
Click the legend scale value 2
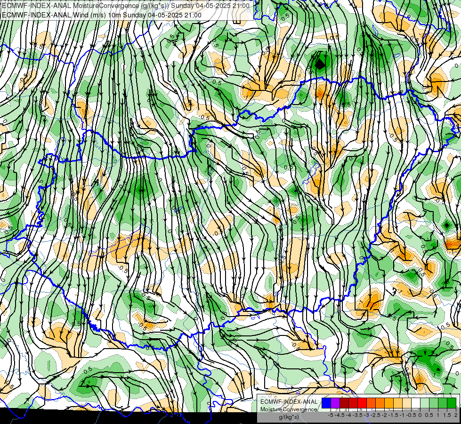point(456,415)
